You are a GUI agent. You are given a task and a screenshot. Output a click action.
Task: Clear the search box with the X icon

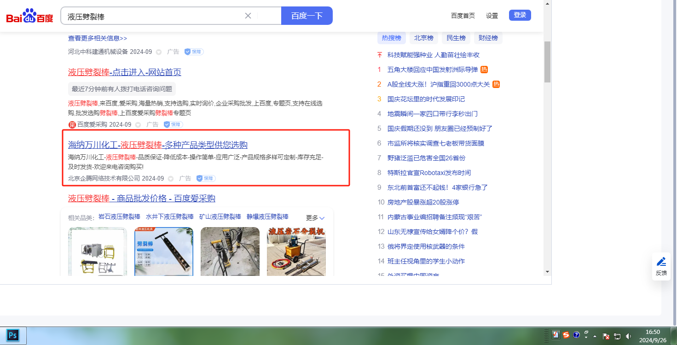pos(248,16)
